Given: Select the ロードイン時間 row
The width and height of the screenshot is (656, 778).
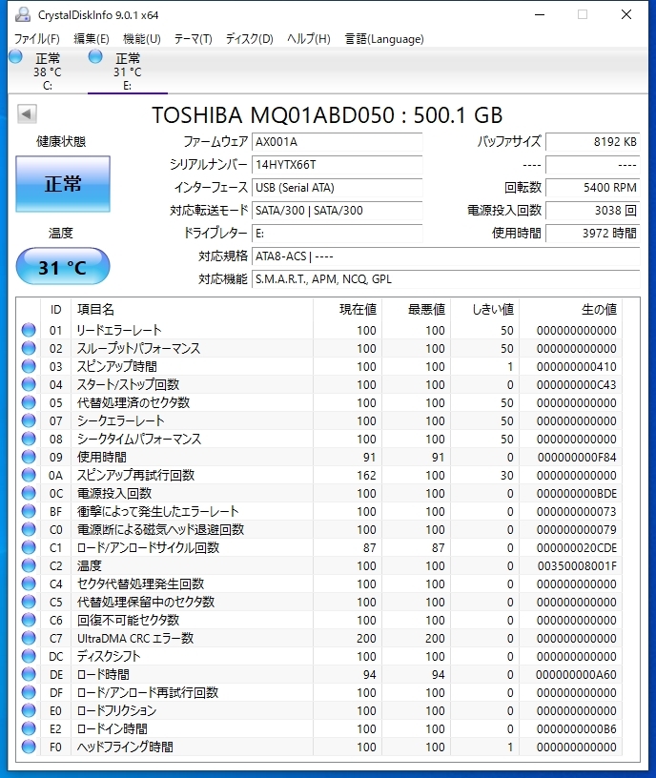Looking at the screenshot, I should pyautogui.click(x=320, y=728).
